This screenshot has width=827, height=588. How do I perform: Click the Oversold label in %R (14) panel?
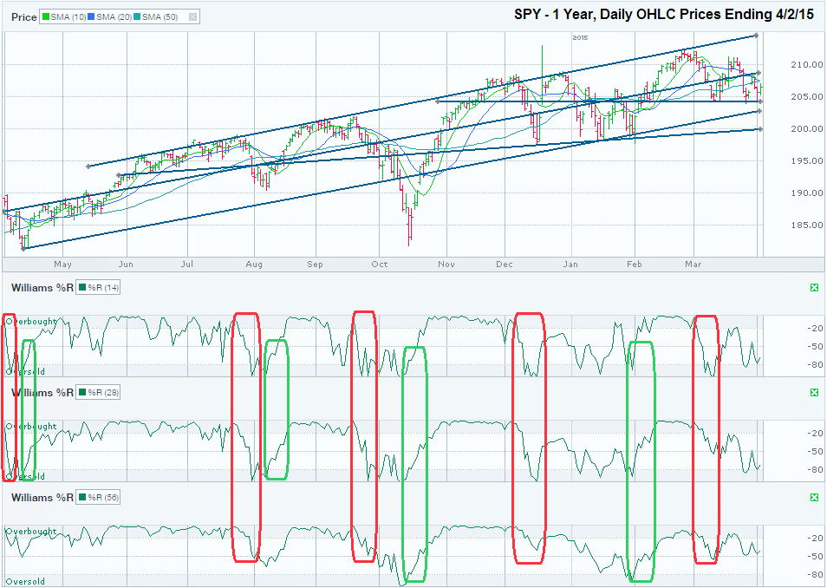point(25,371)
